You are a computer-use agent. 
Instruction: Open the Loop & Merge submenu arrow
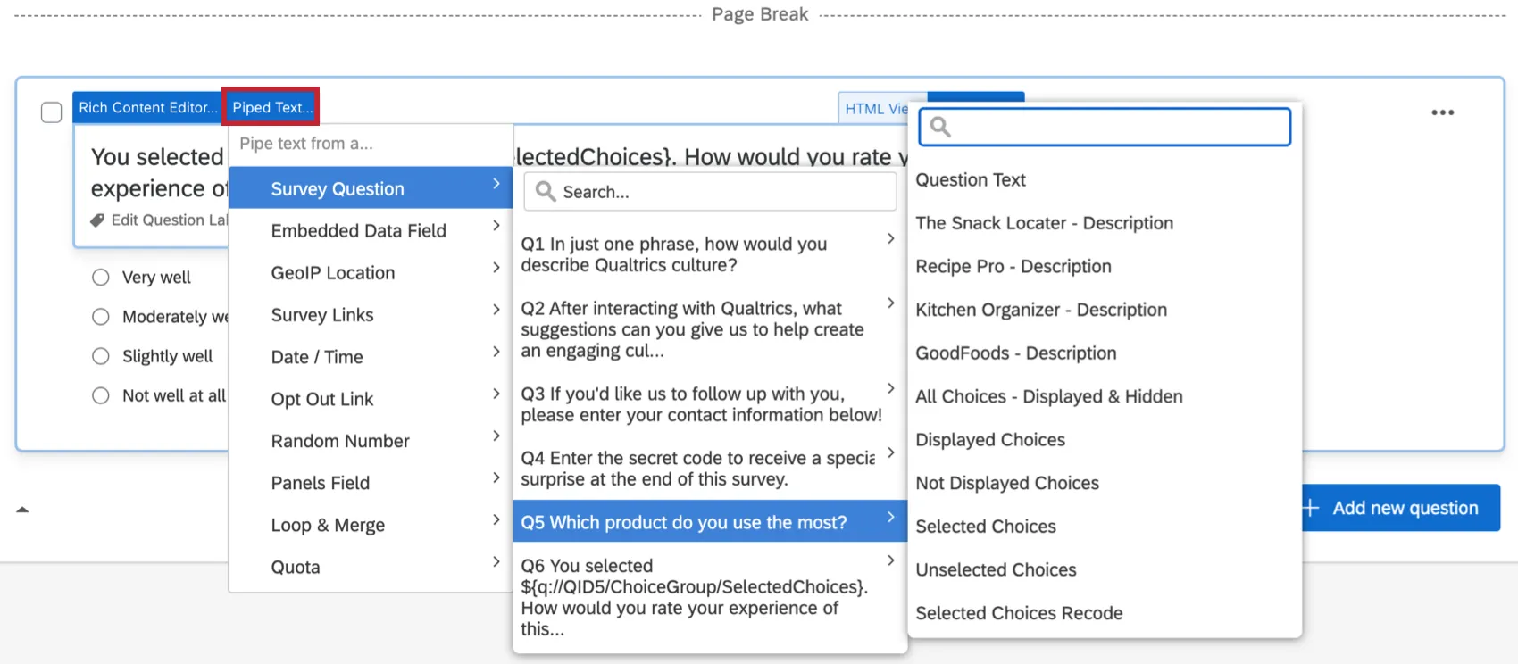496,519
